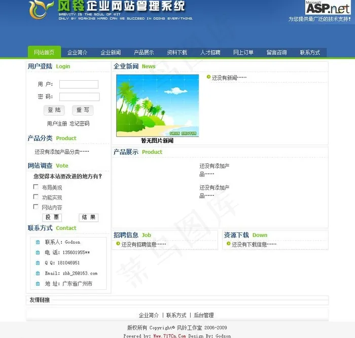Screen dimensions: 355x338
Task: Click the icon next to 联系人 Godson
Action: 38,242
